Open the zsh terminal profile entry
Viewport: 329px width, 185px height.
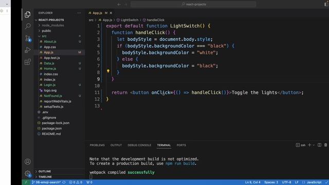(x=301, y=145)
